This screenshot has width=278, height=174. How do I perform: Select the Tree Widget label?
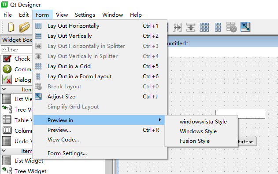click(30, 171)
